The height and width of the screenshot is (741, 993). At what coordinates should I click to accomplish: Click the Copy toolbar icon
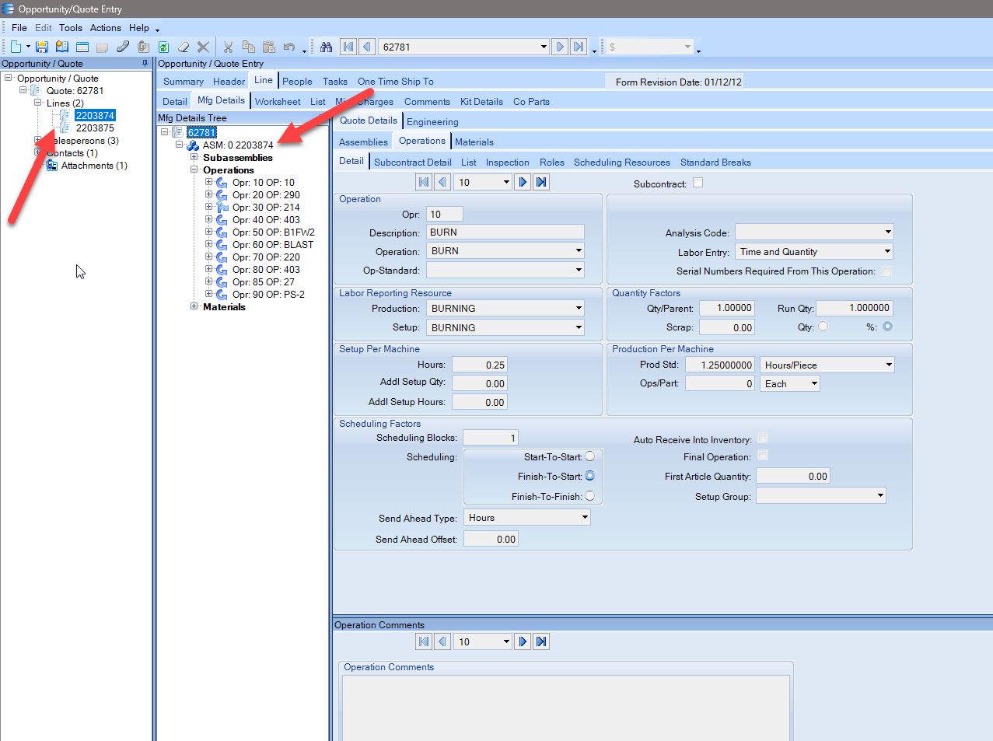coord(249,47)
